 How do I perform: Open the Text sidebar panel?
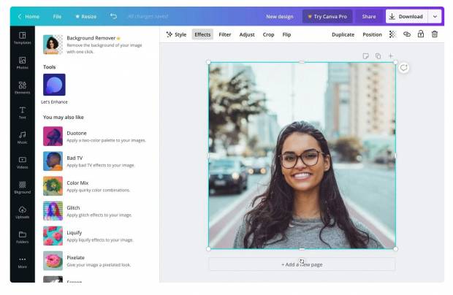pos(22,112)
